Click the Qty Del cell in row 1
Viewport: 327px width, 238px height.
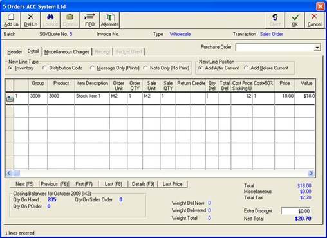coord(212,98)
